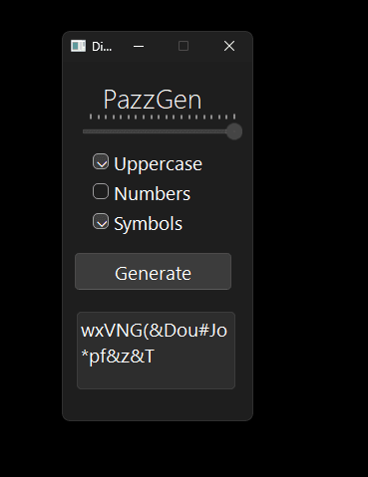
Task: Click the truncated 'Di...' window title
Action: click(x=102, y=47)
